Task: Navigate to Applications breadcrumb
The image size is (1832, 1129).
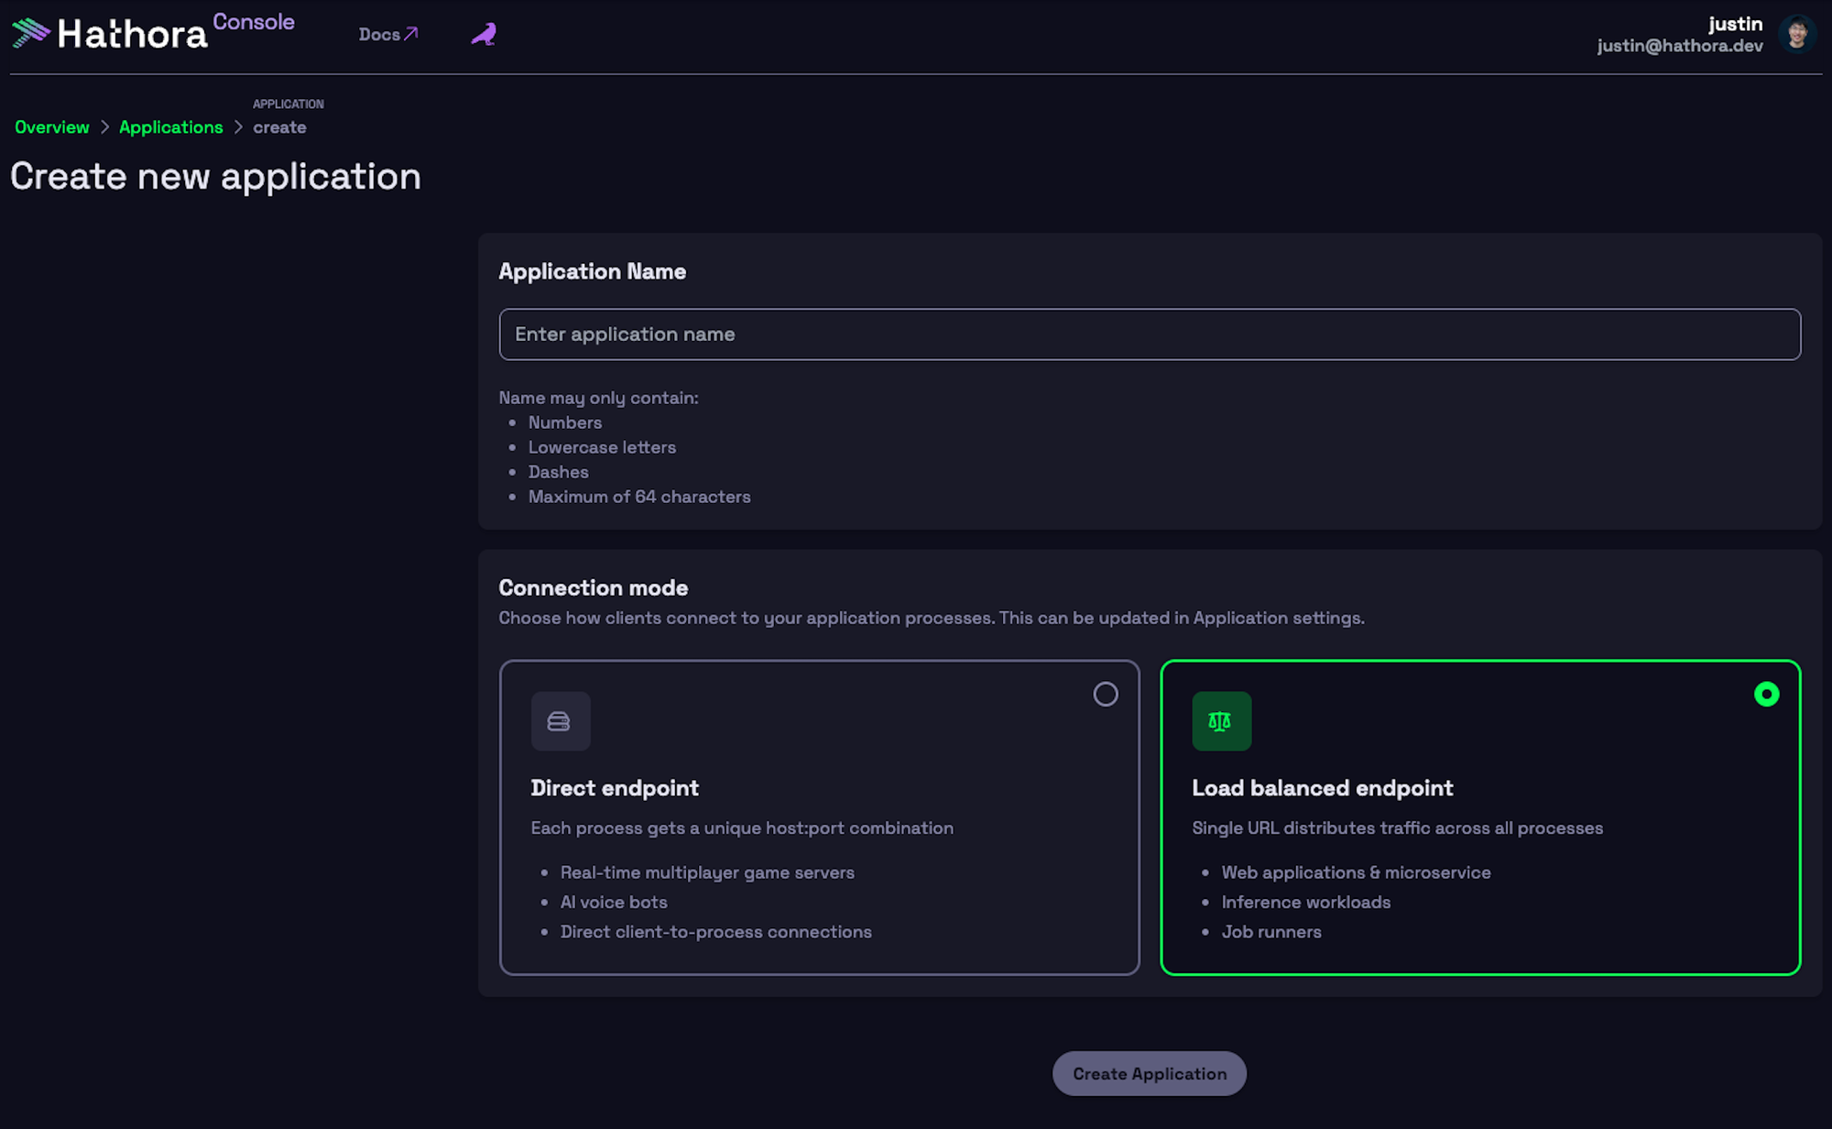Action: point(171,127)
